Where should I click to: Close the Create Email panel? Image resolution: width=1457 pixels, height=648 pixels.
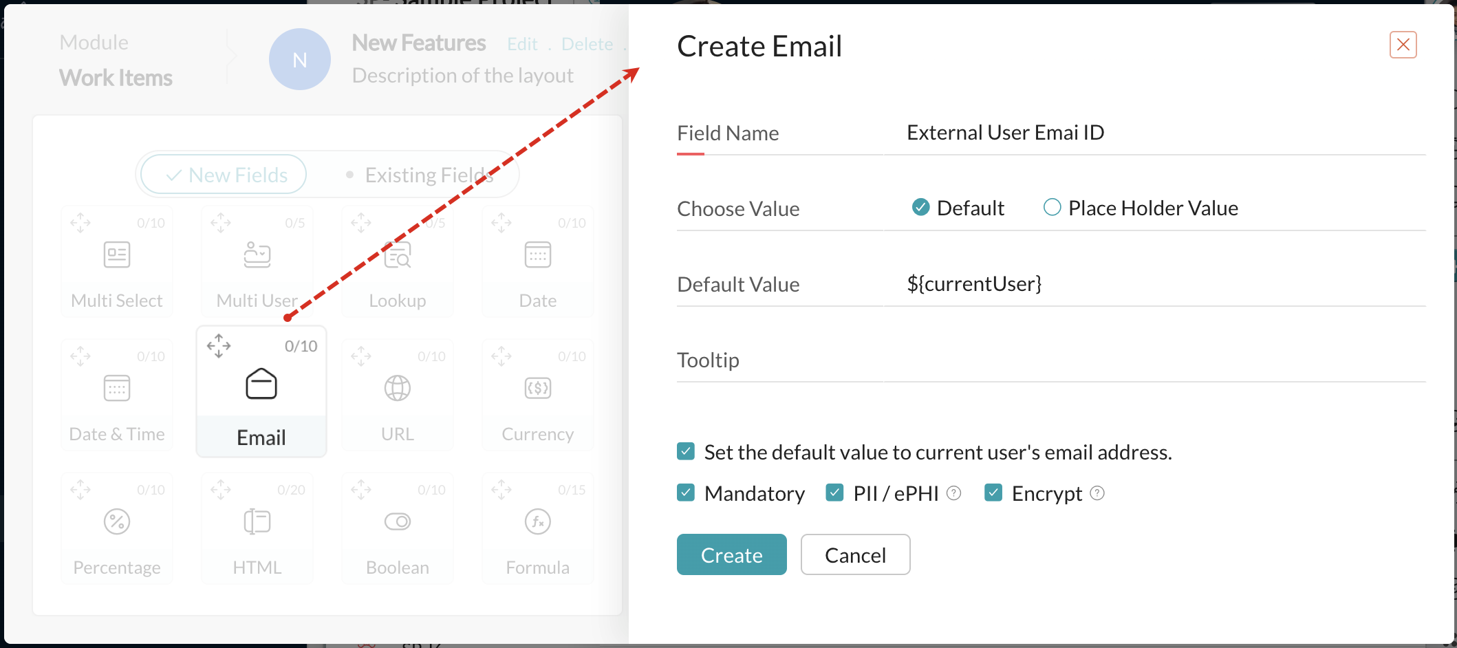pyautogui.click(x=1403, y=45)
